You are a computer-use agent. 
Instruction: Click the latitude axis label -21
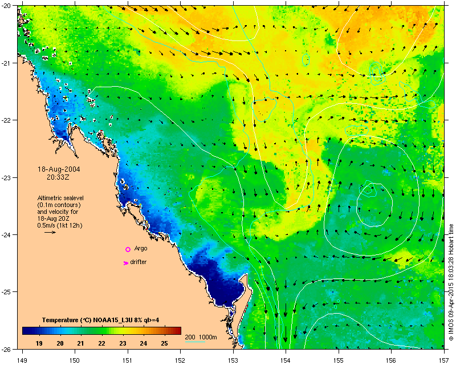click(x=7, y=63)
